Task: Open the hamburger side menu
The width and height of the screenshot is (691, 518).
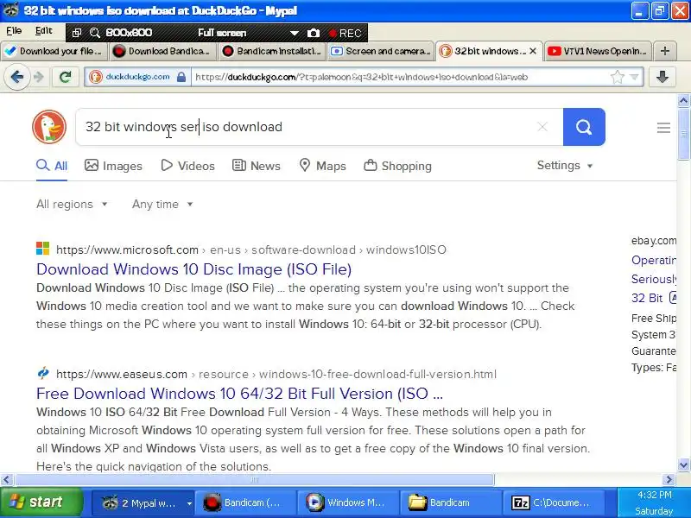Action: coord(663,128)
